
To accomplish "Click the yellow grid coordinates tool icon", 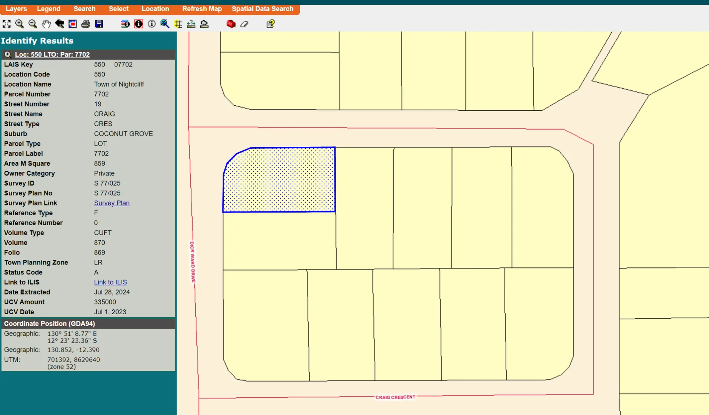I will tap(178, 24).
